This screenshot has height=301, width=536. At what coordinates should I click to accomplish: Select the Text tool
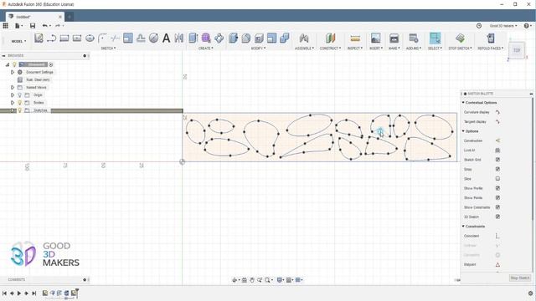(x=166, y=38)
